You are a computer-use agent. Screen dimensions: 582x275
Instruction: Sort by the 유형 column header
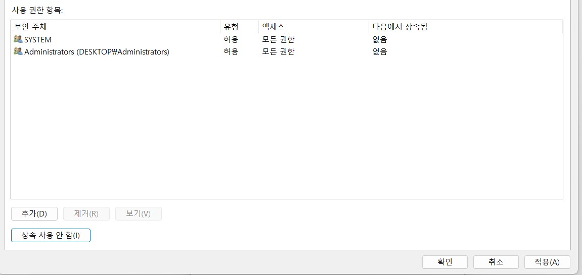pyautogui.click(x=239, y=27)
